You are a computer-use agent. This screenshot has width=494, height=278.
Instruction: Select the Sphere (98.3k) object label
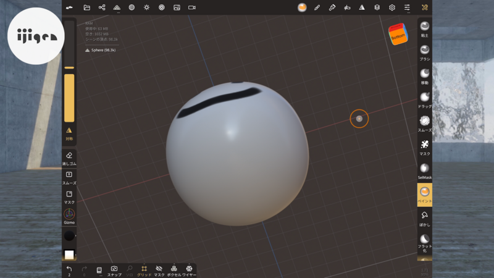(101, 50)
